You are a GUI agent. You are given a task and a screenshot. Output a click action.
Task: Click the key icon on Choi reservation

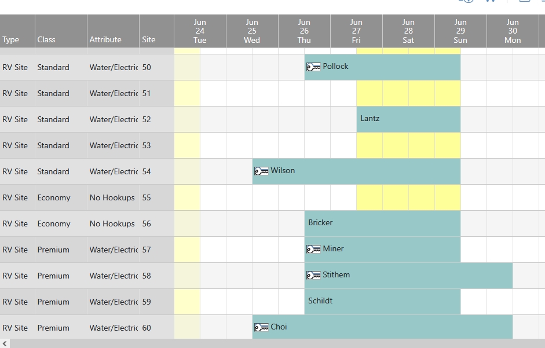pos(261,328)
